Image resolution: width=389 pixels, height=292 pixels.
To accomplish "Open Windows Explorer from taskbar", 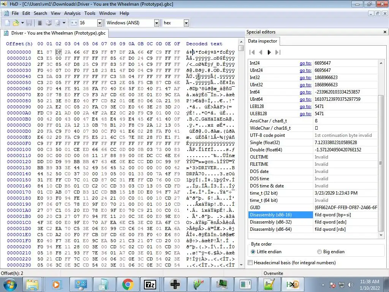I will point(32,284).
